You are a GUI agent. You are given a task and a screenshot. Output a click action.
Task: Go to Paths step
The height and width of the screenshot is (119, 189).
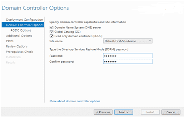click(x=10, y=41)
